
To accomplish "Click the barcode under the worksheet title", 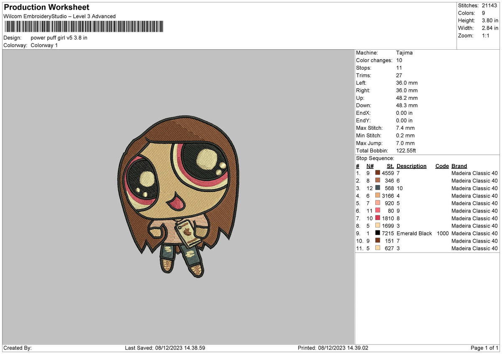I will pyautogui.click(x=84, y=27).
